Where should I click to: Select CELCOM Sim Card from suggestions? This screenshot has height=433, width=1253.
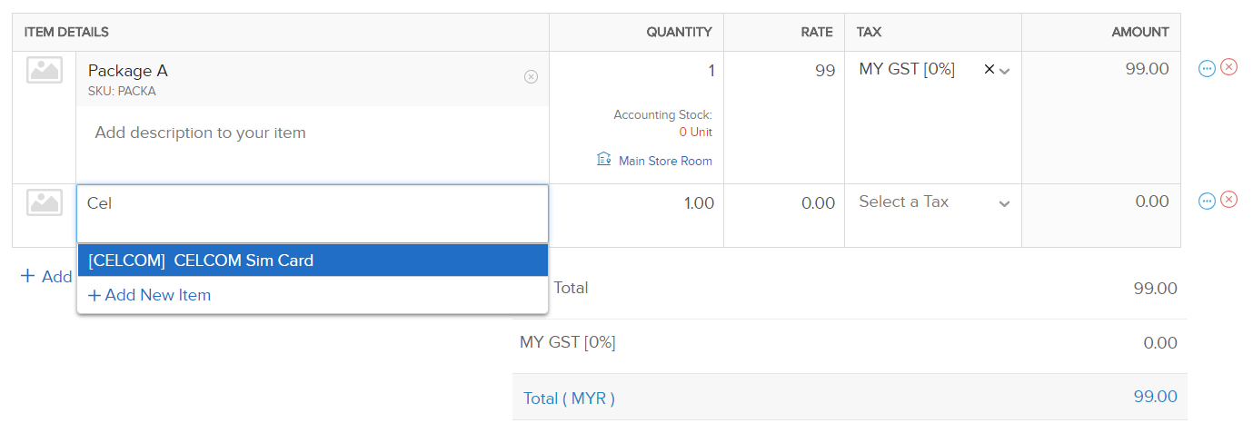point(312,261)
